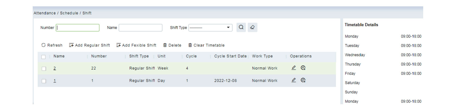
Task: Click the Cycle Start Date column header
Action: click(231, 56)
